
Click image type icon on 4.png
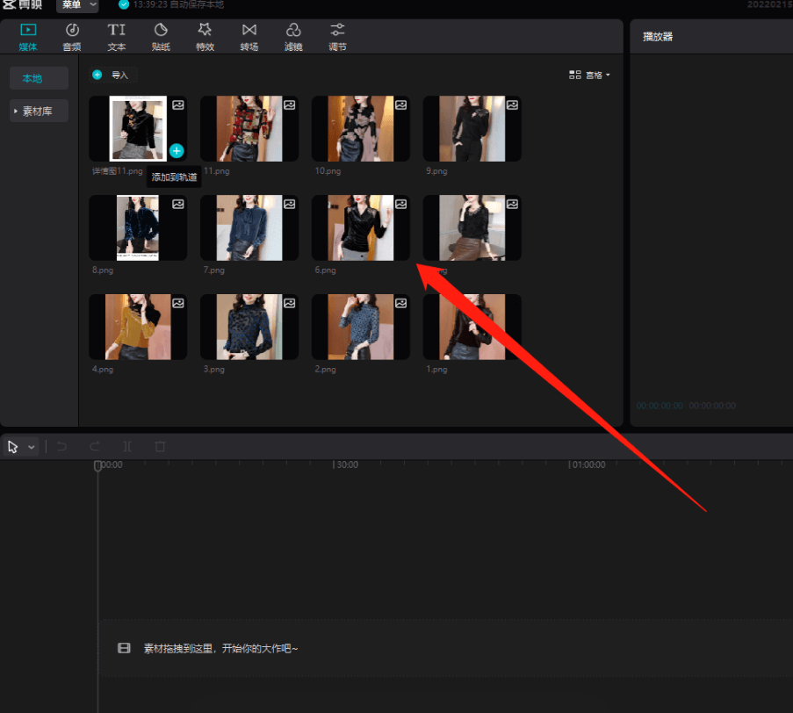click(x=178, y=303)
